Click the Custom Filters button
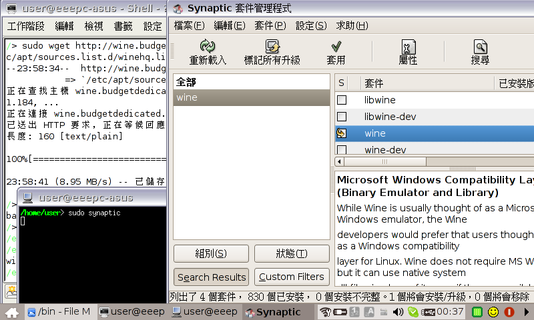The image size is (534, 320). pos(292,277)
